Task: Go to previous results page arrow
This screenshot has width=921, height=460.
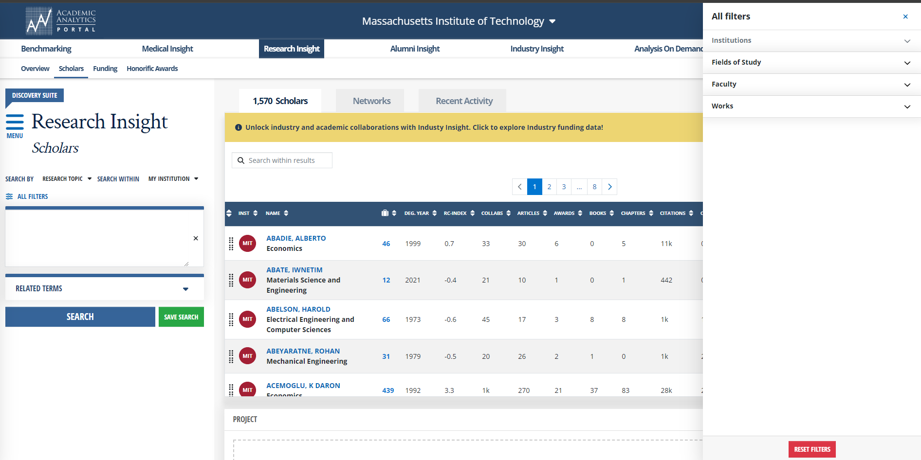Action: click(519, 187)
